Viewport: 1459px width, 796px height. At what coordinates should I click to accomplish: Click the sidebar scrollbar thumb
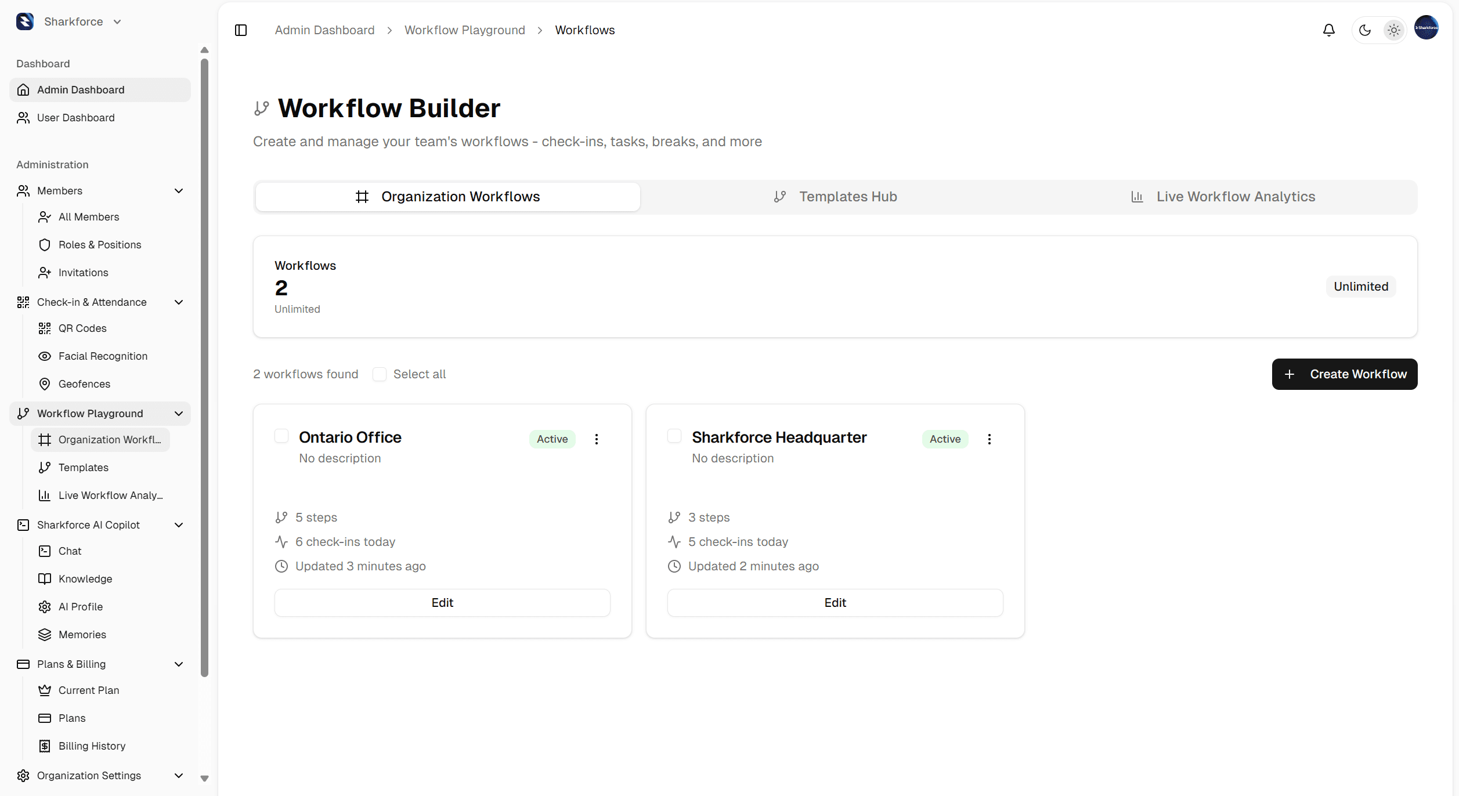[204, 368]
